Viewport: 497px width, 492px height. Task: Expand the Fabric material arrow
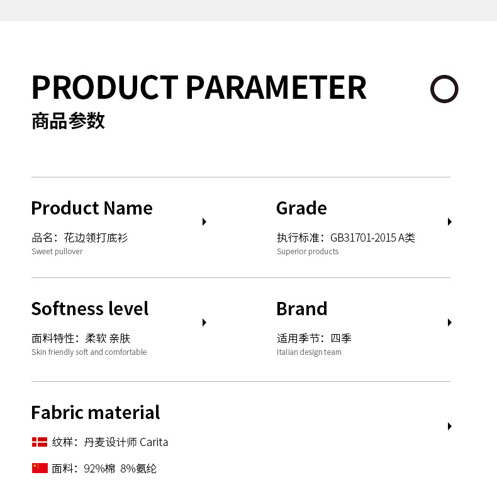449,426
